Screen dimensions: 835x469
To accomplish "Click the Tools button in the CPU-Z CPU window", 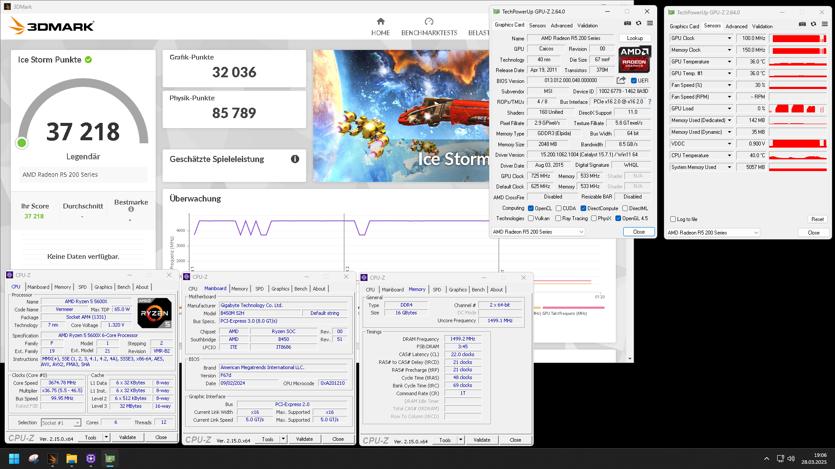I will tap(90, 437).
